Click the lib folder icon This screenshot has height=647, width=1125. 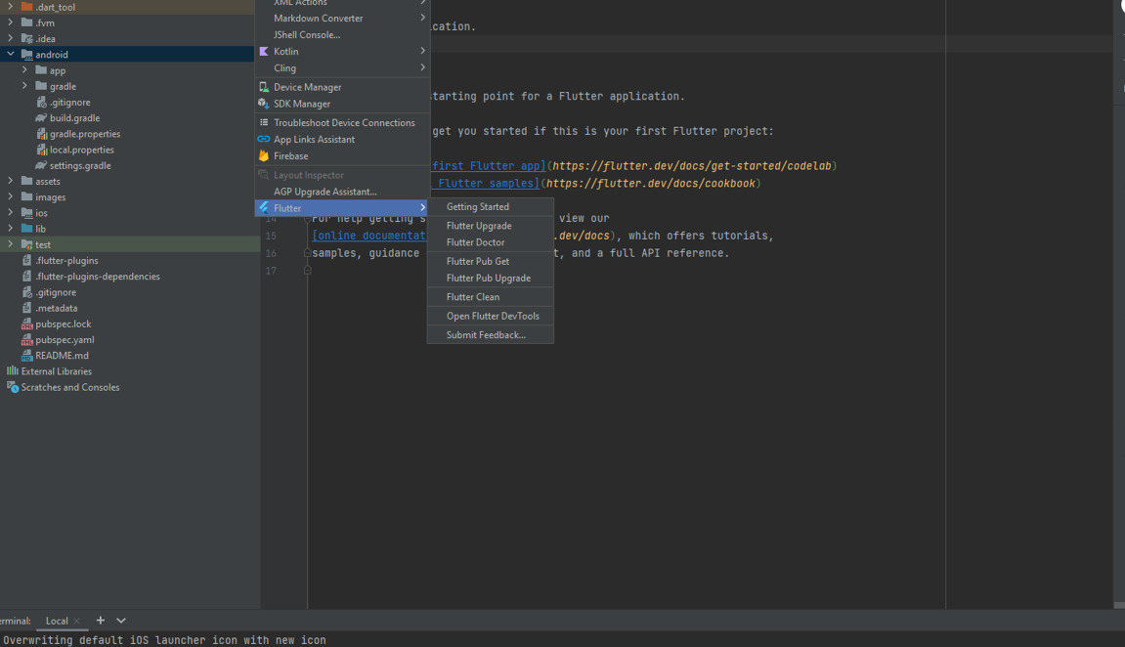pyautogui.click(x=27, y=229)
